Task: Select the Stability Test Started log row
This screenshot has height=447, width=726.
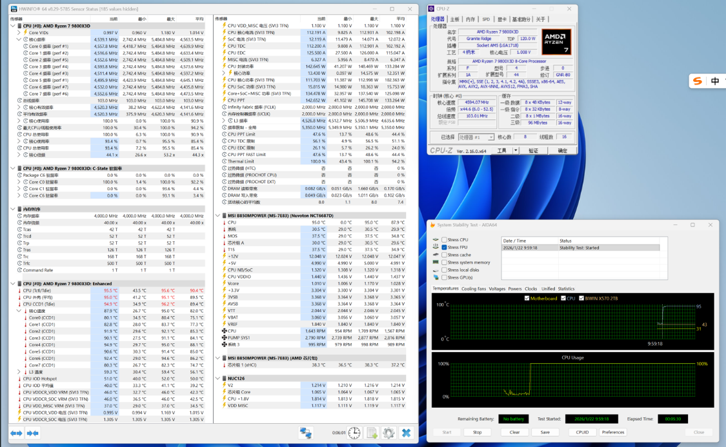Action: [580, 248]
